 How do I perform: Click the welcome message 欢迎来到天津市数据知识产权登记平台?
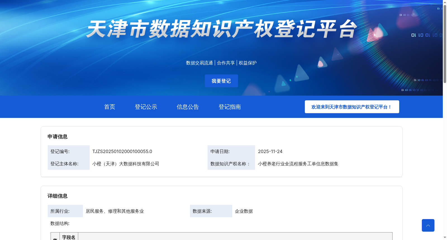[352, 107]
